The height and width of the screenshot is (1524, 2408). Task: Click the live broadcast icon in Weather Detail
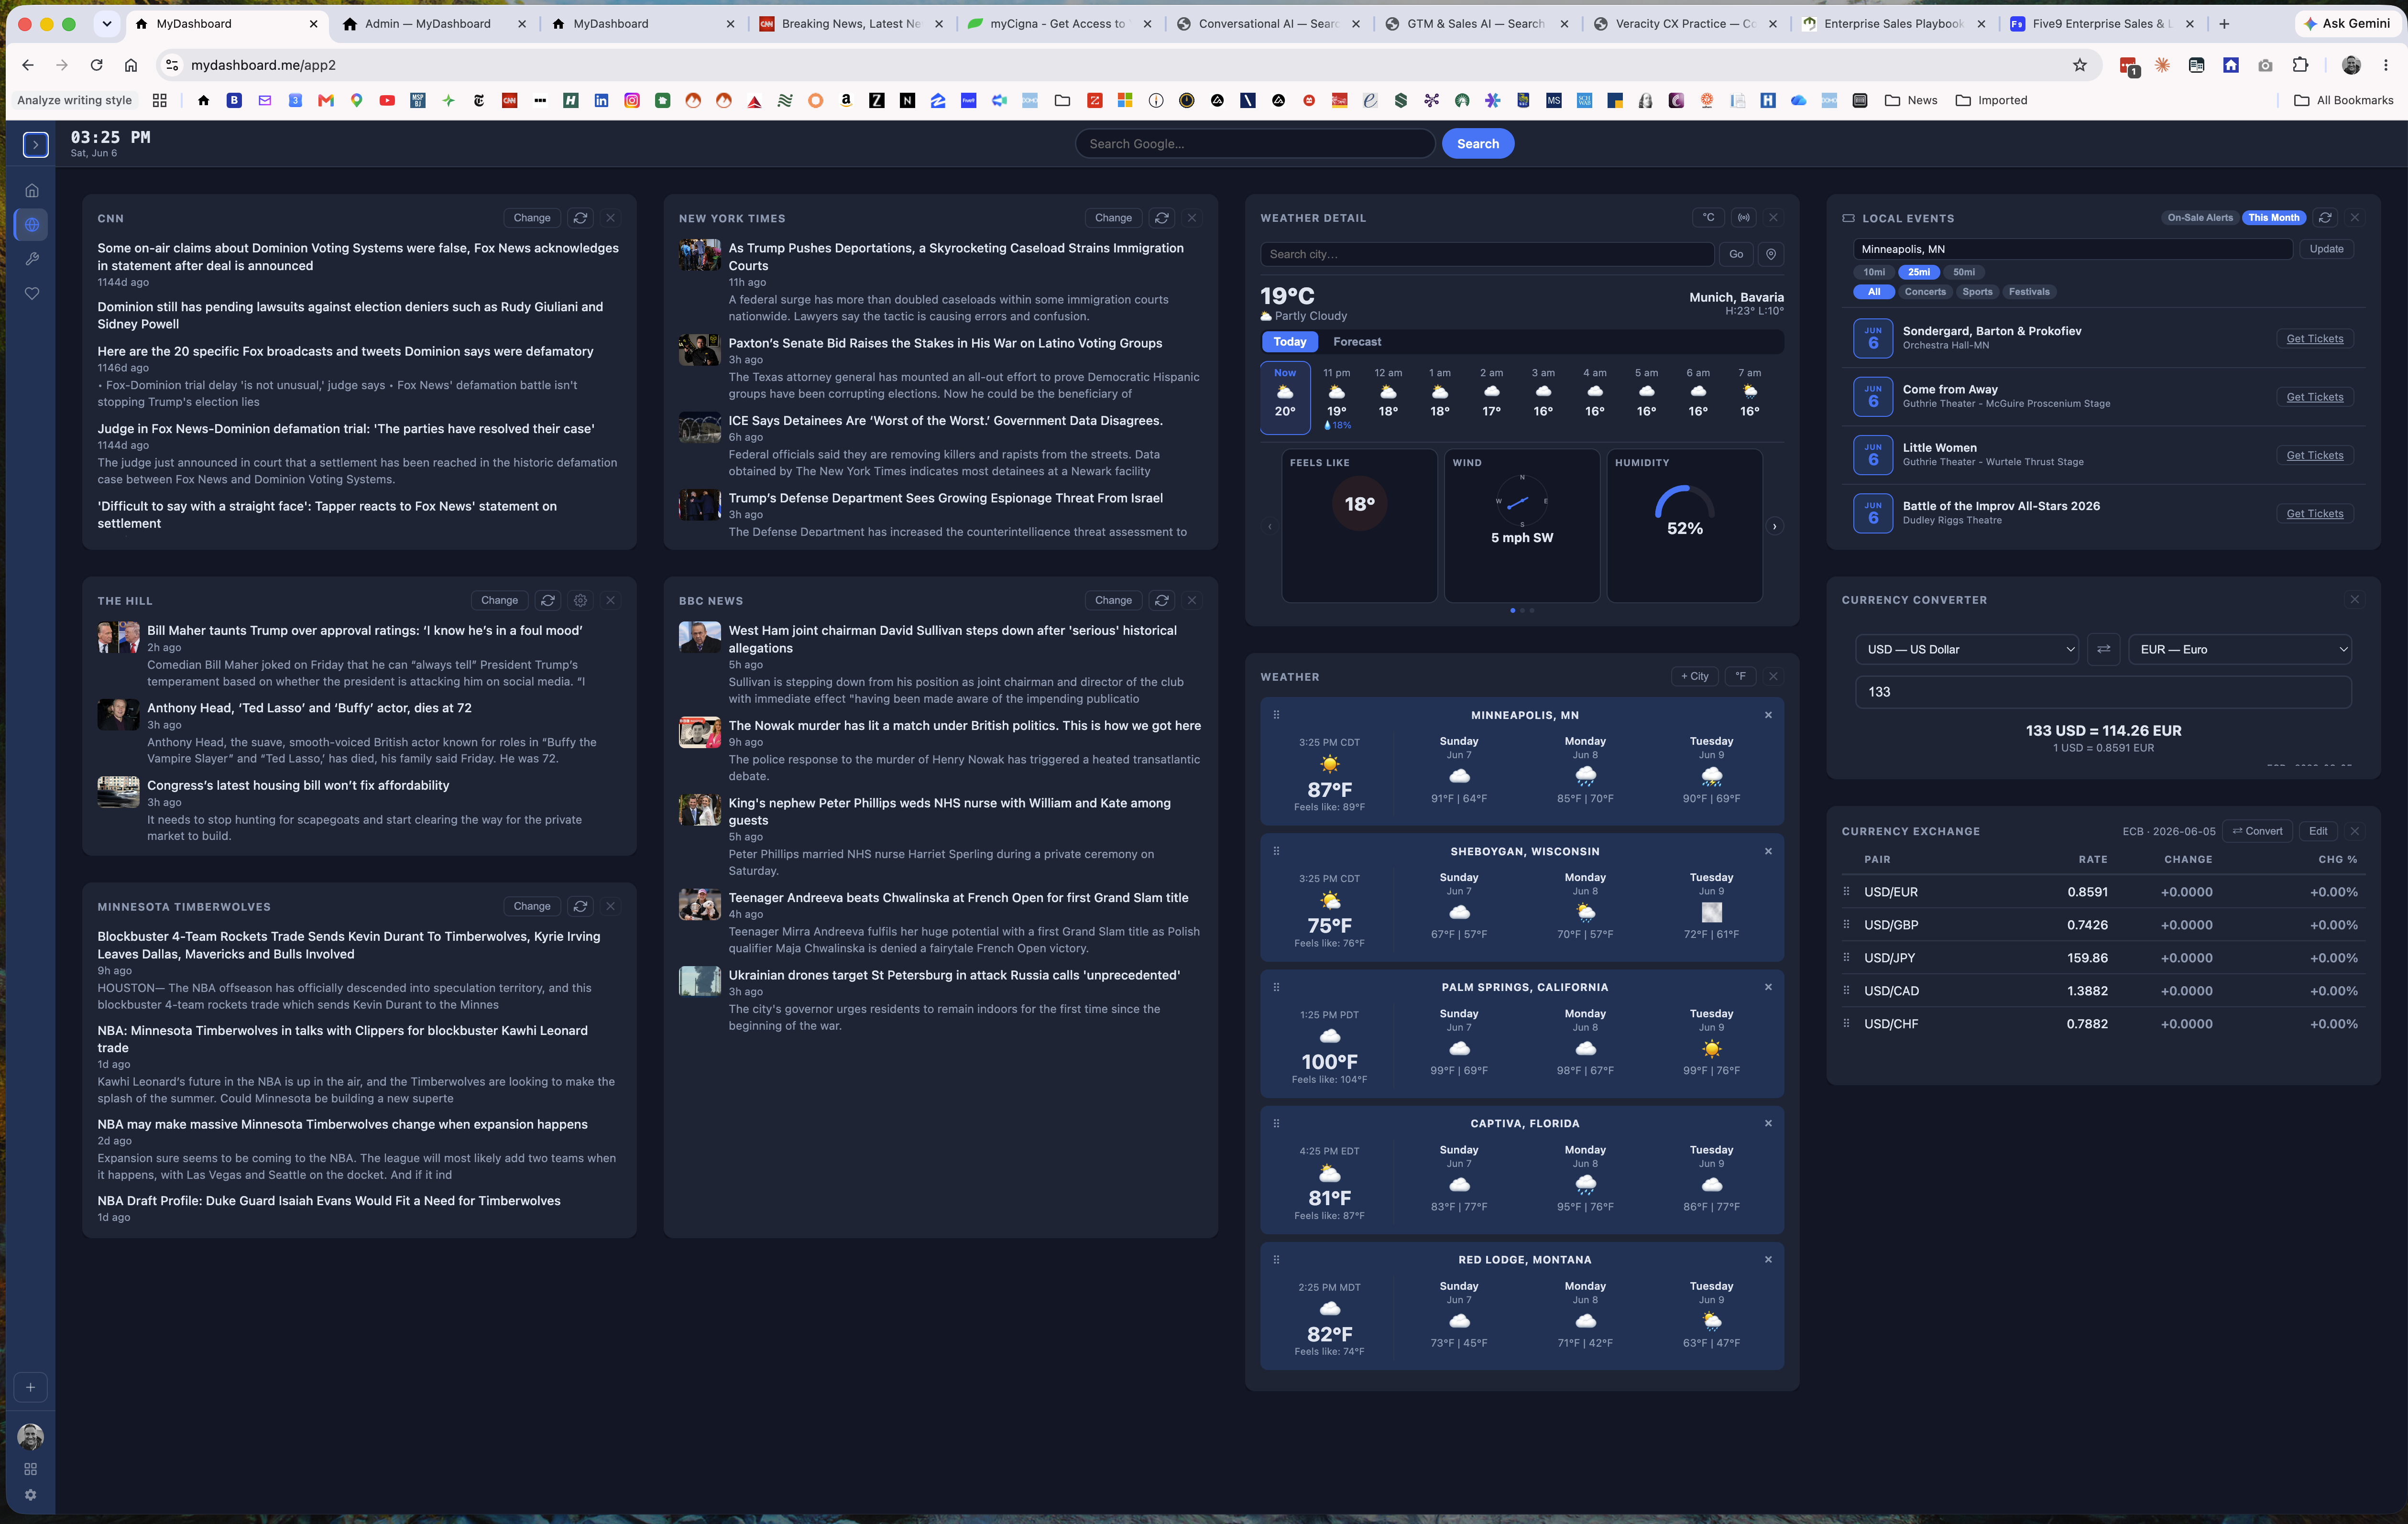pyautogui.click(x=1744, y=217)
